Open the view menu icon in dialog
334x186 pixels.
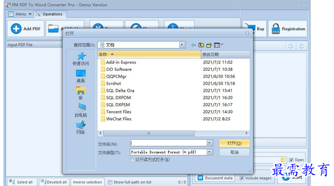pos(218,45)
